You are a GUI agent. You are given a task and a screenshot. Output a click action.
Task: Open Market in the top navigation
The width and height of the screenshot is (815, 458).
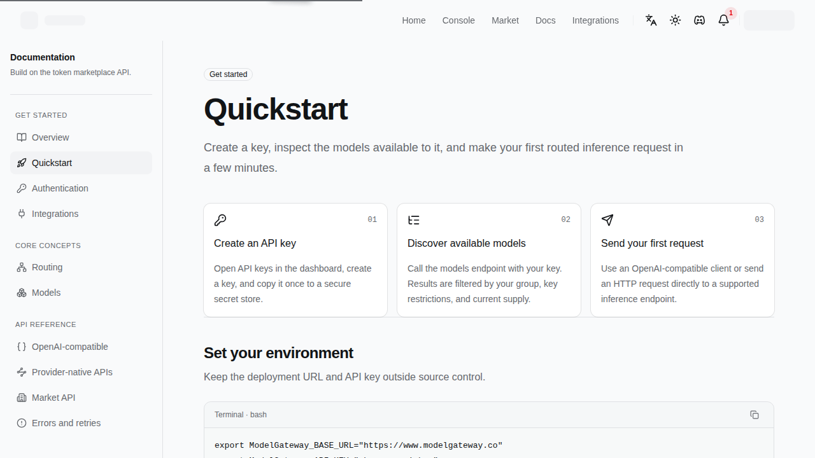[x=505, y=20]
